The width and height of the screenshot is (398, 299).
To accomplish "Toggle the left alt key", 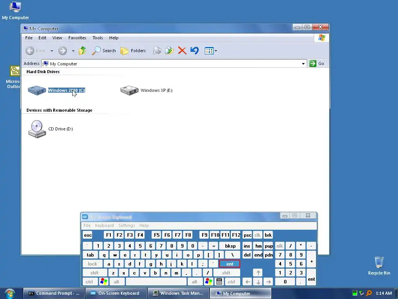I will pos(117,282).
